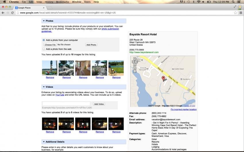
Task: Close the Google Places tab
Action: click(44, 8)
